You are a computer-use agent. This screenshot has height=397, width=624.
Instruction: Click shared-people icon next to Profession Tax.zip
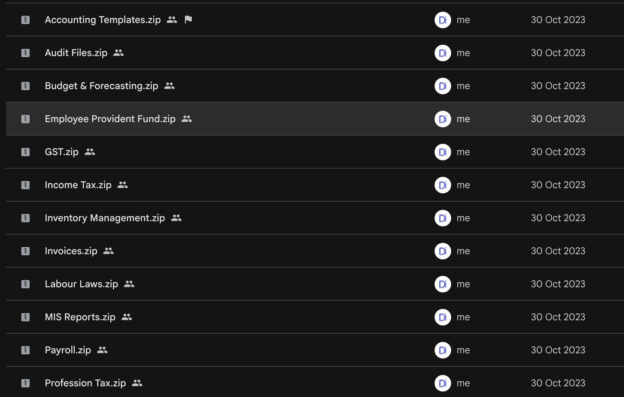pos(137,383)
